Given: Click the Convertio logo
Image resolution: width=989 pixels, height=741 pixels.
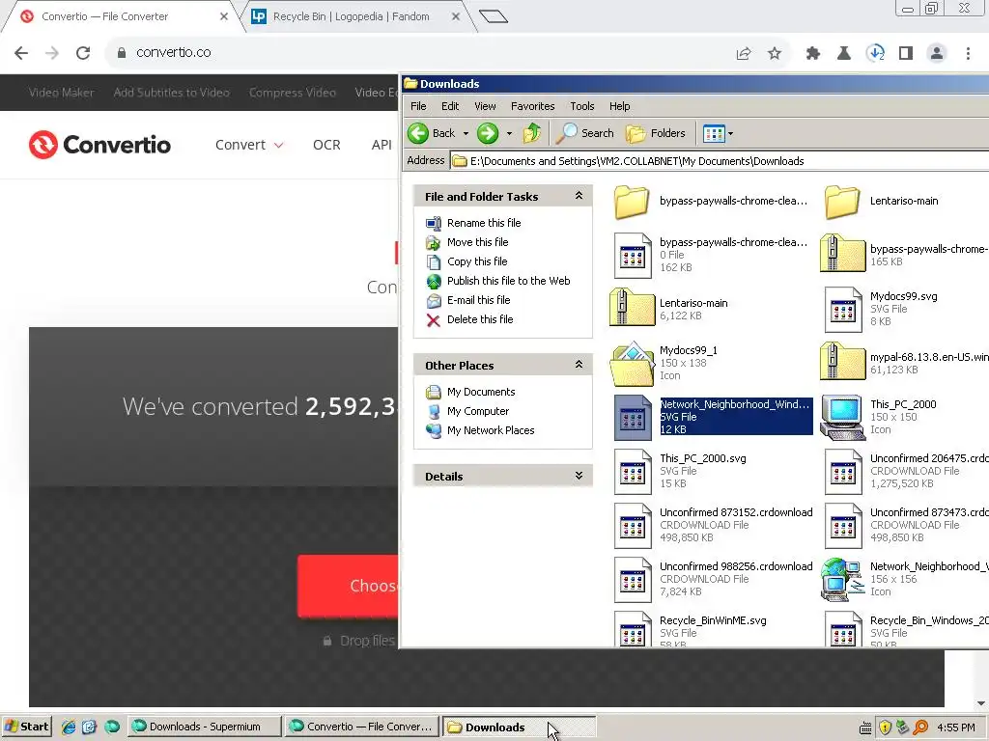Looking at the screenshot, I should (x=99, y=145).
